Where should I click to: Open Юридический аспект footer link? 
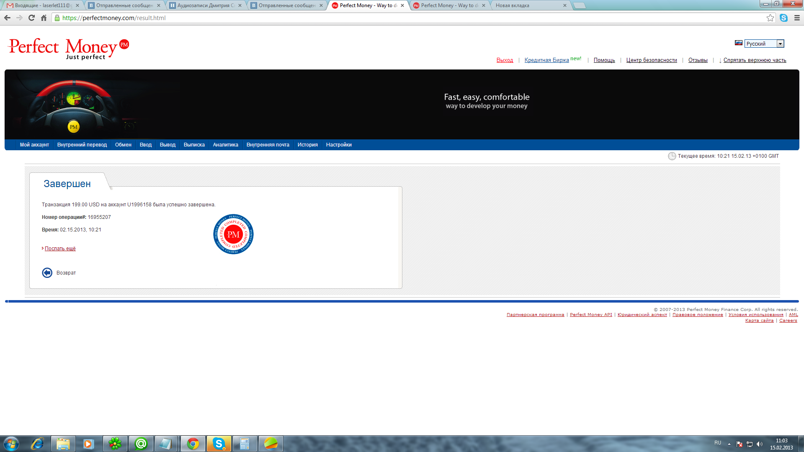tap(642, 315)
